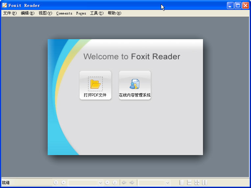Click the first page navigation icon
251x188 pixels.
click(x=56, y=182)
